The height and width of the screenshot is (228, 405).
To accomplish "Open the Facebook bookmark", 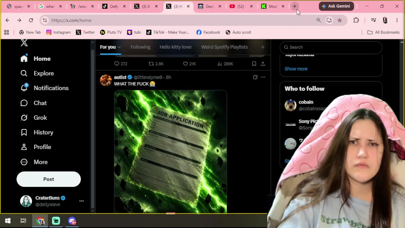I will tap(208, 32).
